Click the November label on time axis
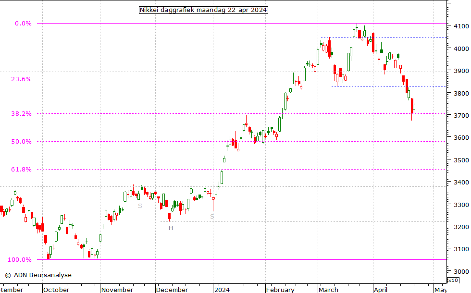Screen dimensions: 471x293 tap(117, 290)
